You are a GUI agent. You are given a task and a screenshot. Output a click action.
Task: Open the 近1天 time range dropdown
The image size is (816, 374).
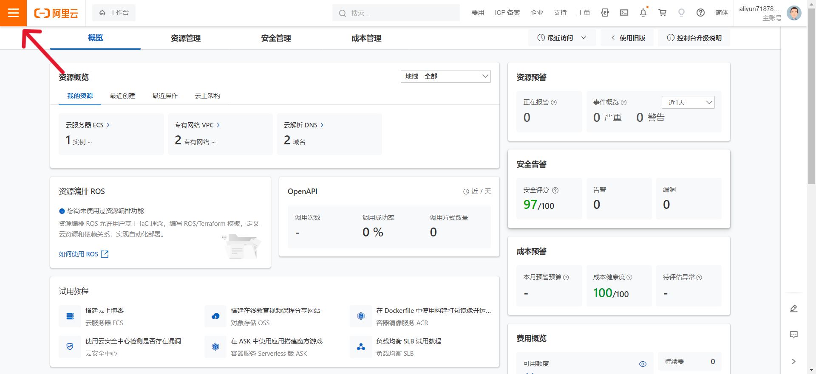[x=688, y=102]
